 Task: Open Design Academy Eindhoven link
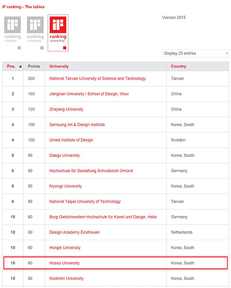click(74, 232)
